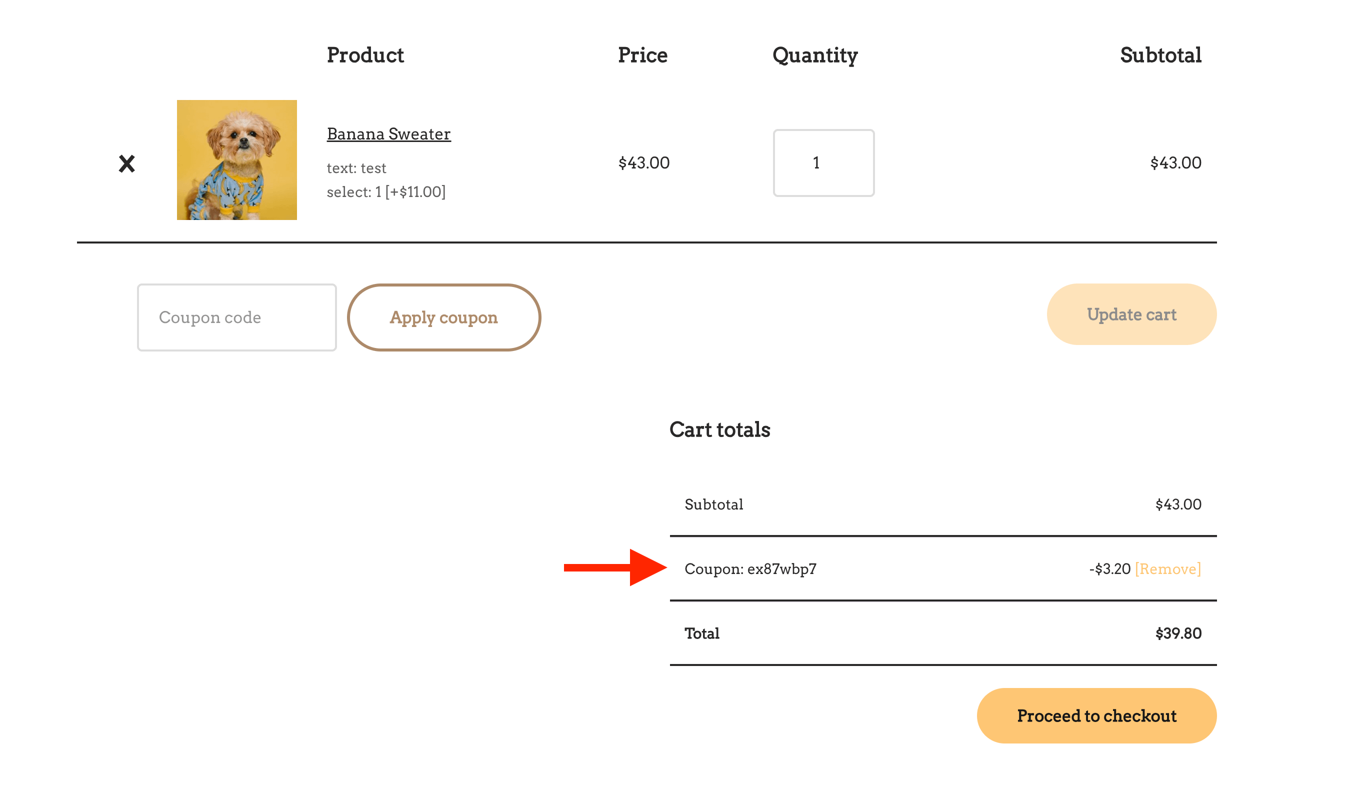The height and width of the screenshot is (804, 1345).
Task: Remove the applied coupon ex87wbp7
Action: tap(1168, 569)
